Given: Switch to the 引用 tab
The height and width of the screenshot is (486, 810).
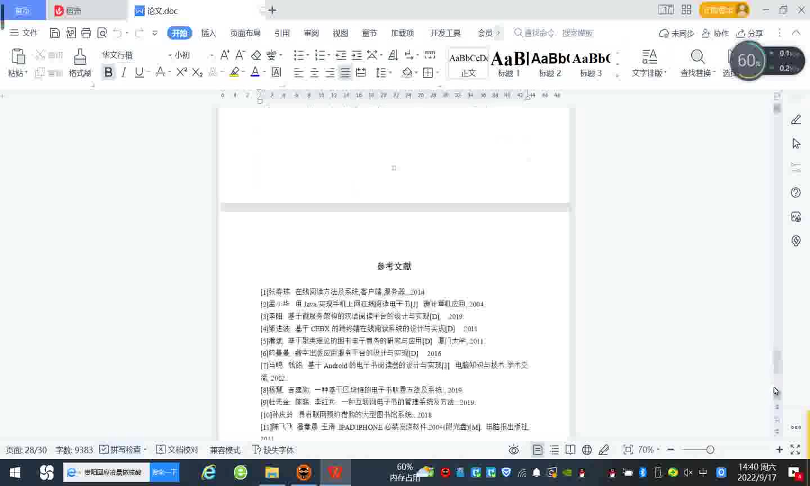Looking at the screenshot, I should [x=282, y=33].
